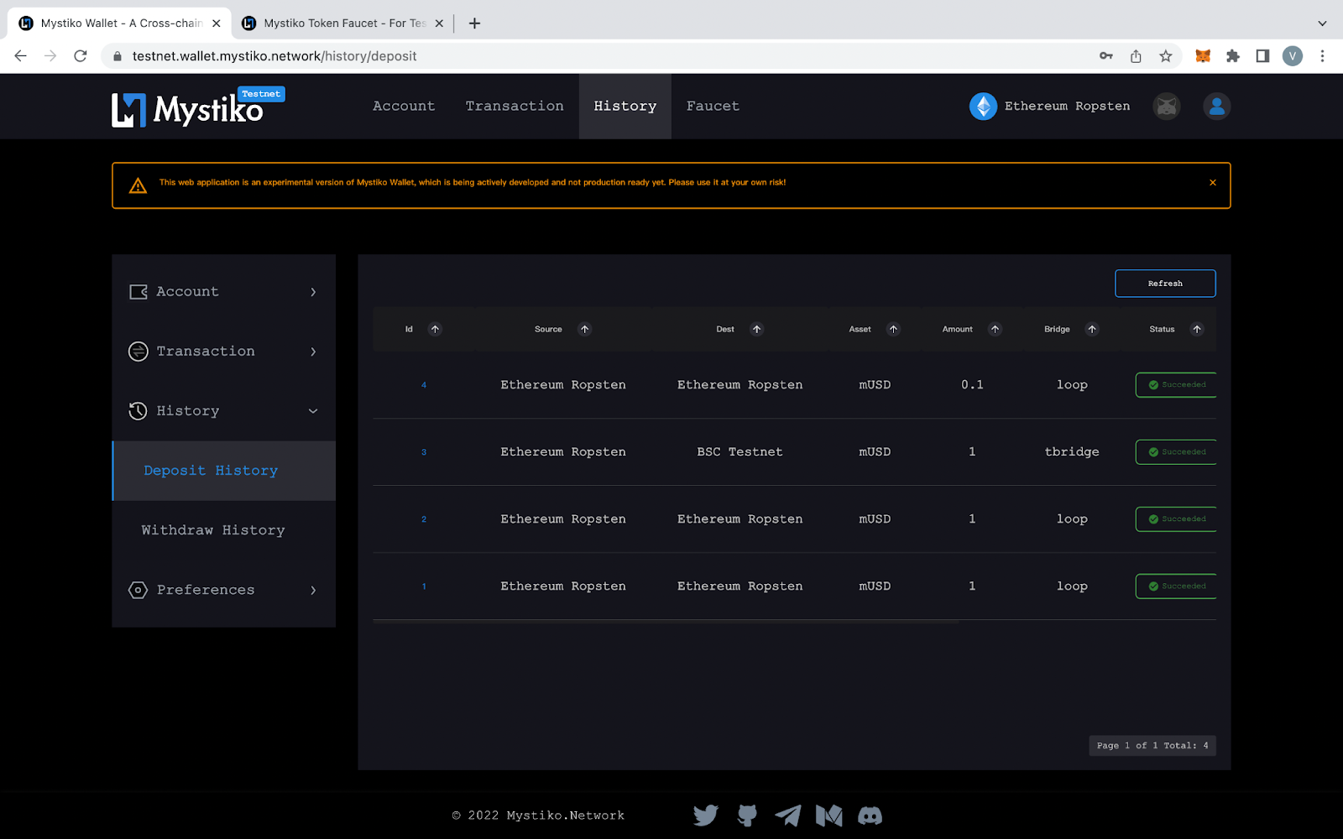Click the Succeeded status of deposit 1
The height and width of the screenshot is (839, 1343).
coord(1176,586)
